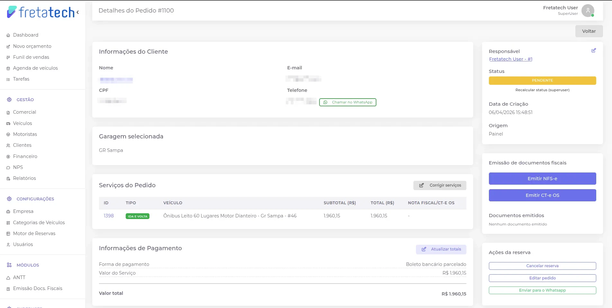Click the Novo orçamento edit icon
The width and height of the screenshot is (612, 308).
[8, 47]
